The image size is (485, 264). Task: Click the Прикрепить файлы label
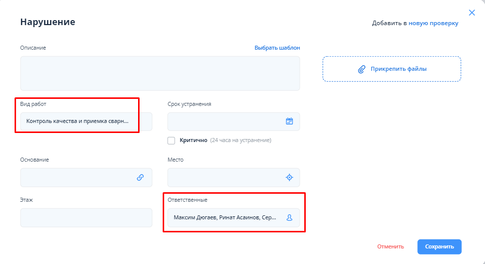[x=399, y=69]
